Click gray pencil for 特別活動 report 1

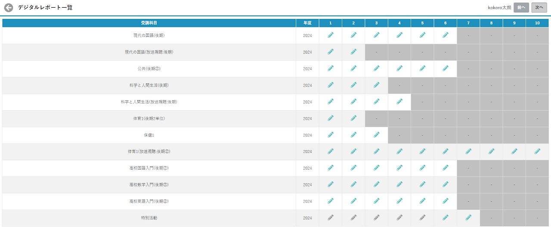[331, 218]
